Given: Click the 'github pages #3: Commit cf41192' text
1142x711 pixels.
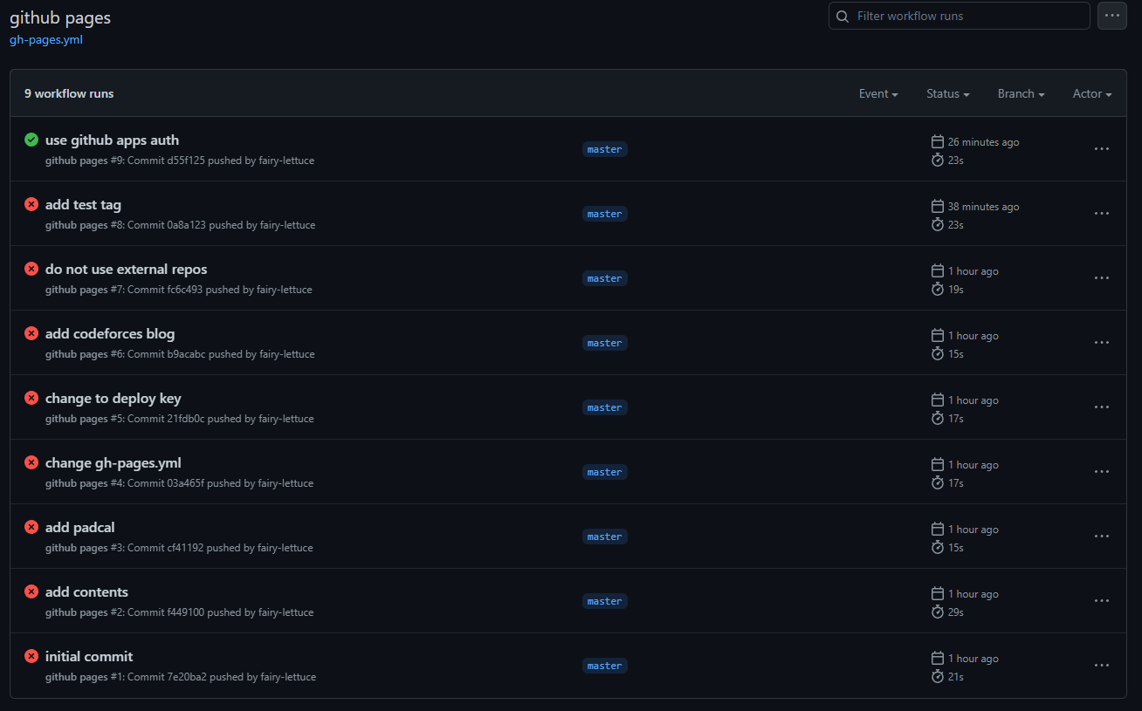Looking at the screenshot, I should click(x=124, y=548).
